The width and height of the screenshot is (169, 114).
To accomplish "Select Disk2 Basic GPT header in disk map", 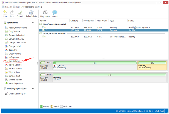I will coord(46,77).
